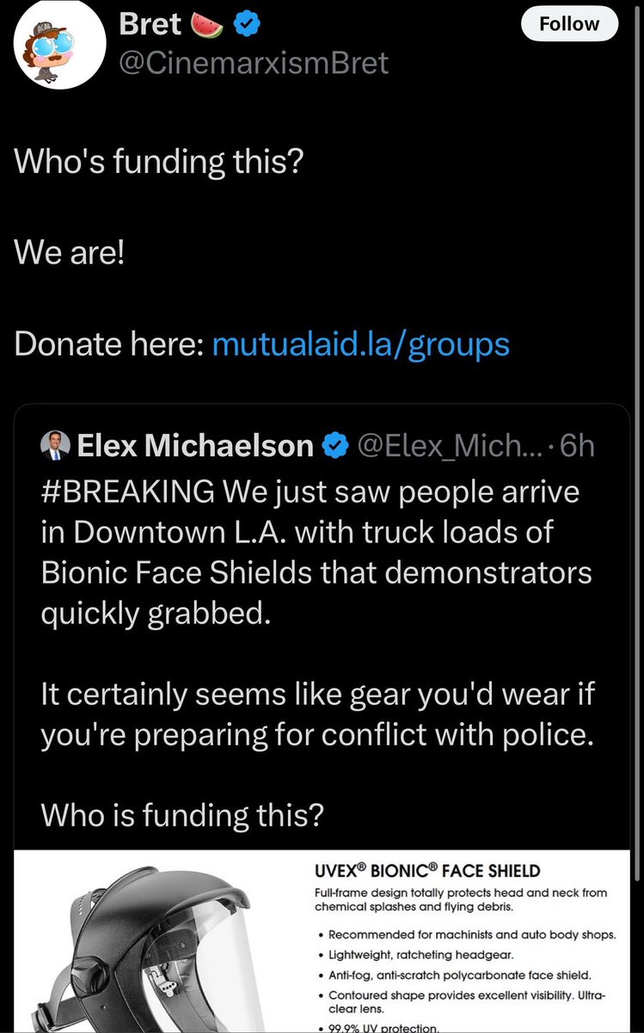644x1033 pixels.
Task: Click the Elex Michaelson display name
Action: [x=195, y=445]
